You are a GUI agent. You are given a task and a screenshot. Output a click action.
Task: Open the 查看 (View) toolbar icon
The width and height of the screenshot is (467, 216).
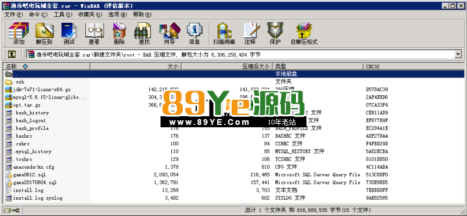point(94,33)
